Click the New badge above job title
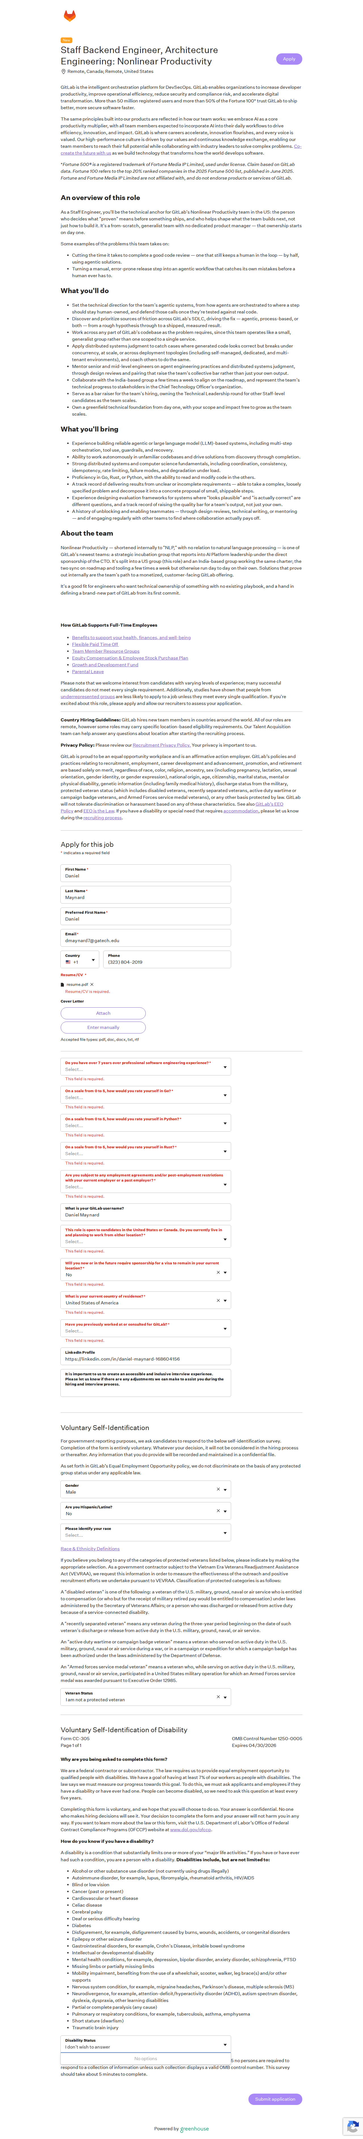The height and width of the screenshot is (2139, 363). tap(66, 40)
